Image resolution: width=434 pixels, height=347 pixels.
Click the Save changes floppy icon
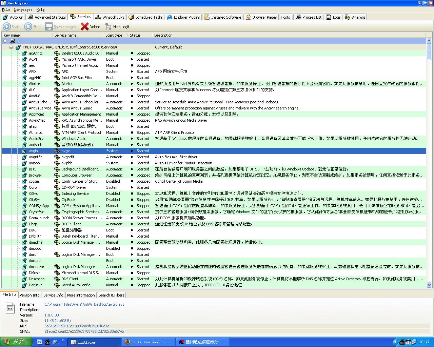coord(49,26)
